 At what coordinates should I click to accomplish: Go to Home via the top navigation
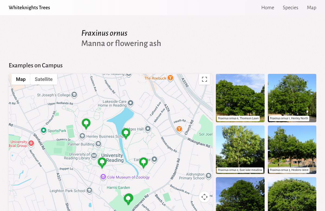pos(268,8)
